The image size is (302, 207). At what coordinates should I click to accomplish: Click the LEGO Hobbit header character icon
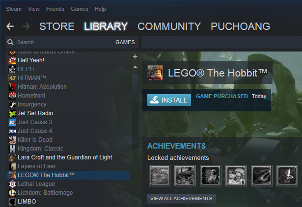pyautogui.click(x=155, y=73)
